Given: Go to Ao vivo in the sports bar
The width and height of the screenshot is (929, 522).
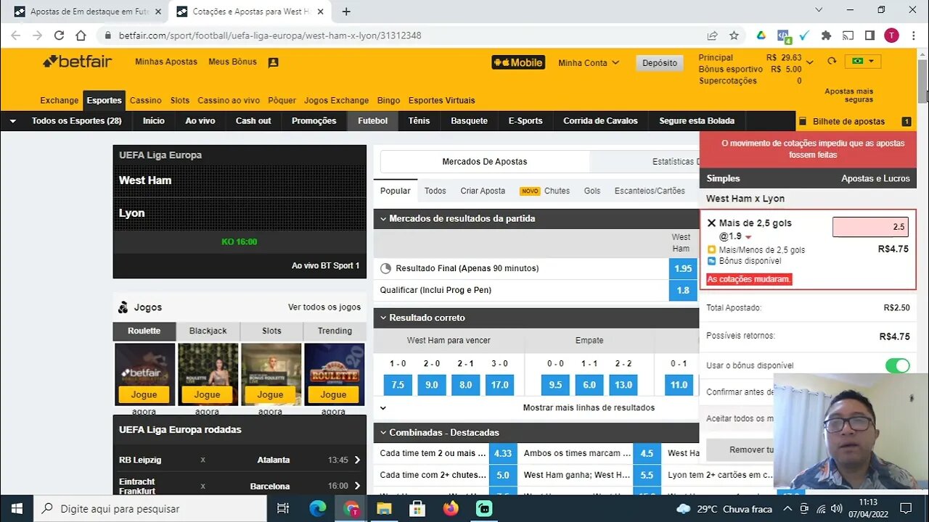Looking at the screenshot, I should (x=200, y=121).
